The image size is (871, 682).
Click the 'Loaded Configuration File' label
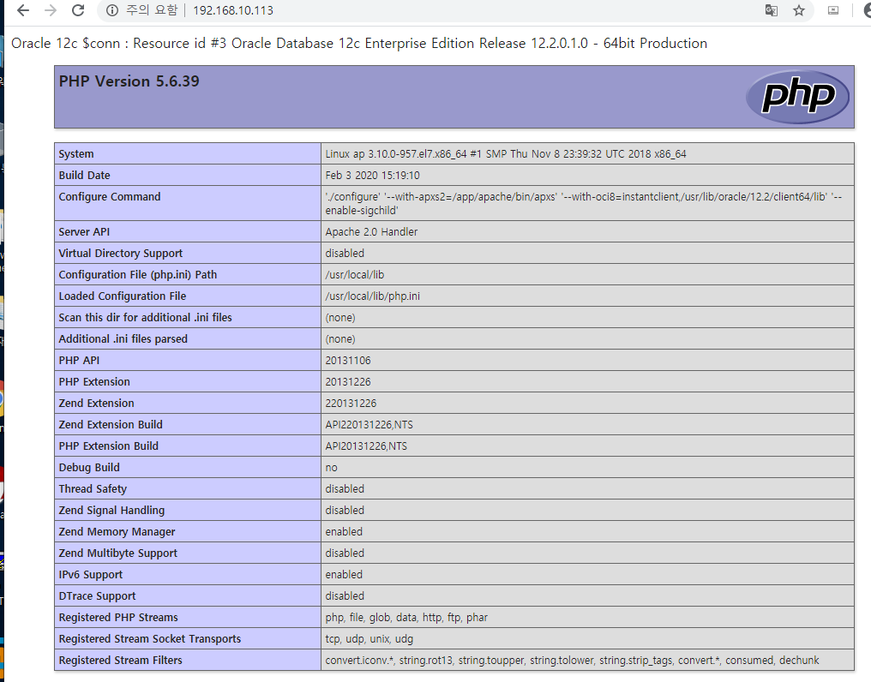tap(123, 296)
